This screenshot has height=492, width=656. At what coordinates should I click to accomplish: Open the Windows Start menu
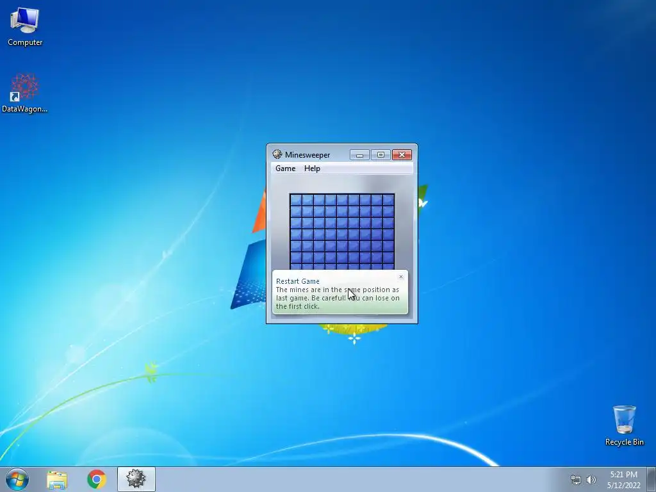[x=17, y=479]
